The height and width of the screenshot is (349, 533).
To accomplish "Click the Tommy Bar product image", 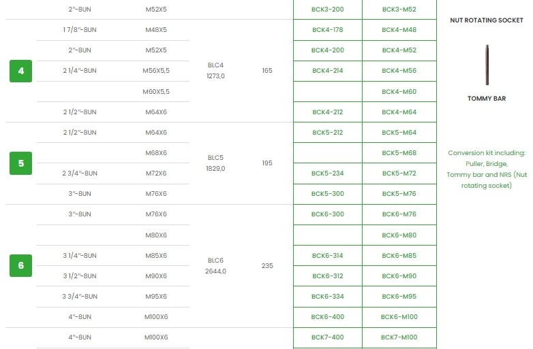I will [x=487, y=63].
